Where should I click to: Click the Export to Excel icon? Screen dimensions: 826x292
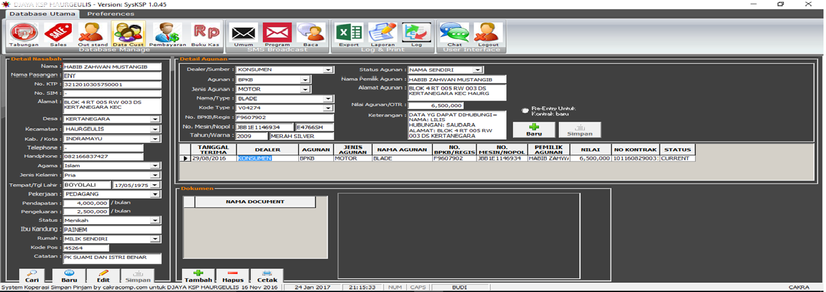(x=349, y=34)
